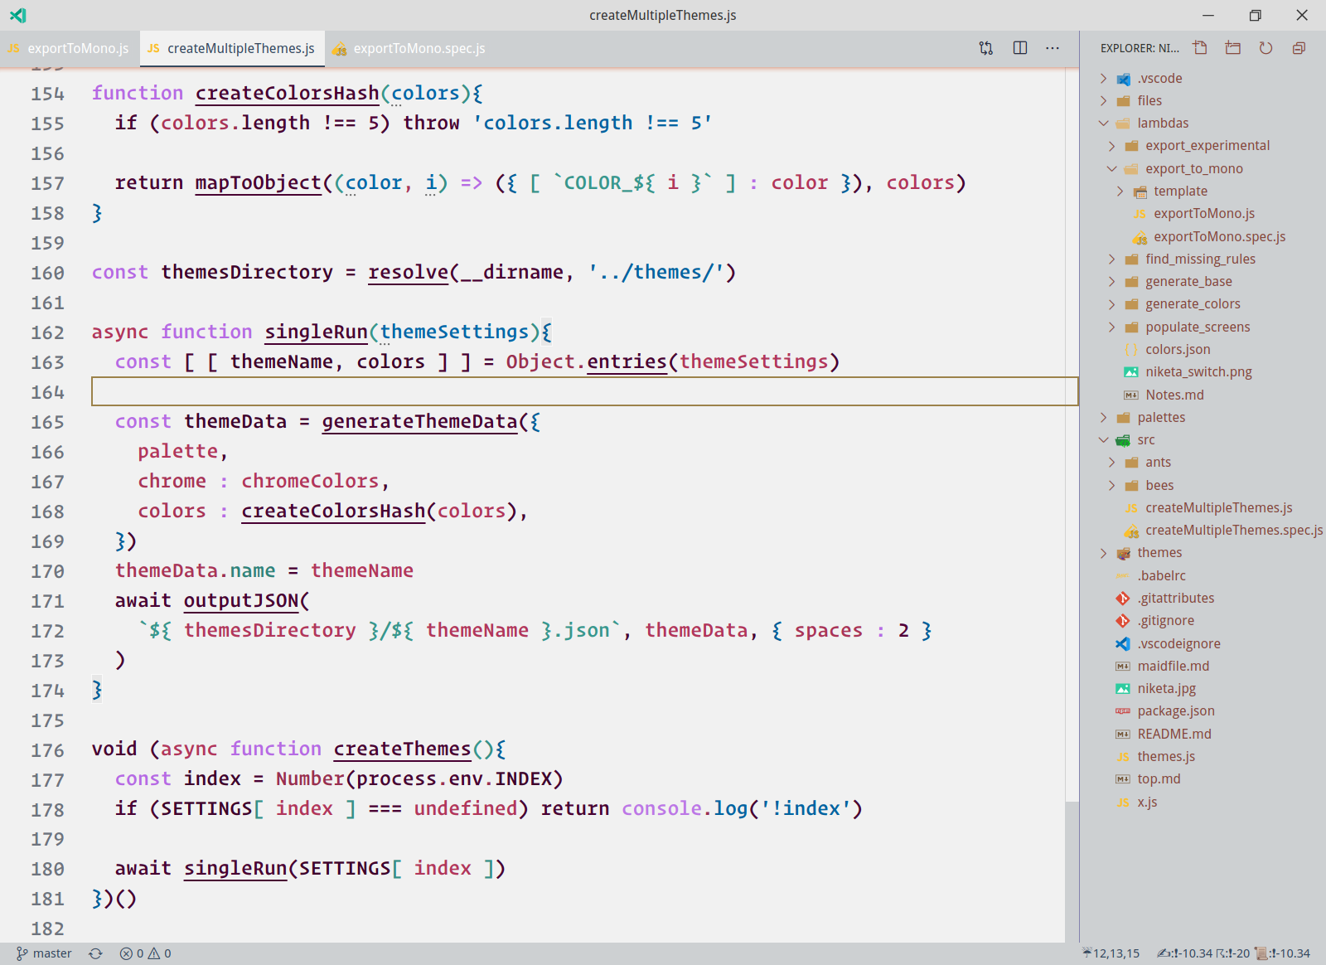This screenshot has width=1326, height=965.
Task: Click the Split Editor icon
Action: [1019, 48]
